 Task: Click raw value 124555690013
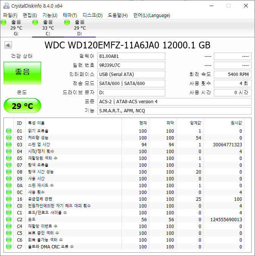[x=226, y=220]
